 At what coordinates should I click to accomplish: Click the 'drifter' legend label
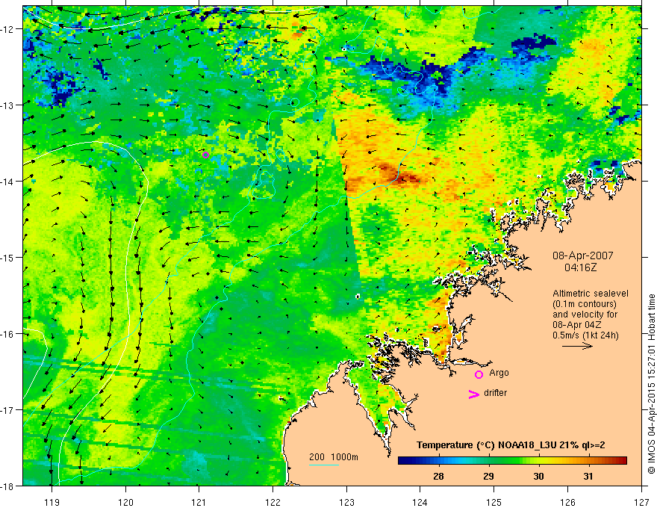click(x=495, y=393)
